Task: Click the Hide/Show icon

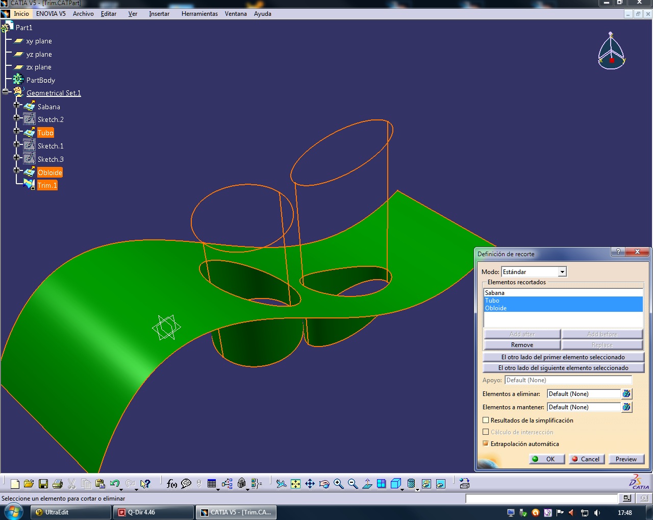Action: click(x=426, y=484)
